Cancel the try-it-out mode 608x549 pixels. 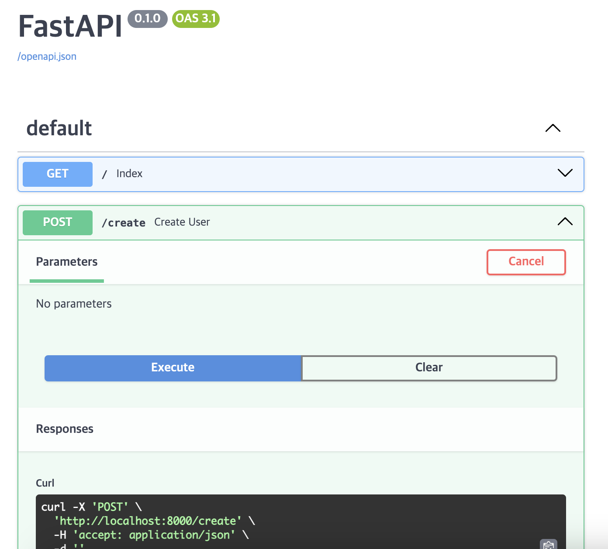coord(526,262)
